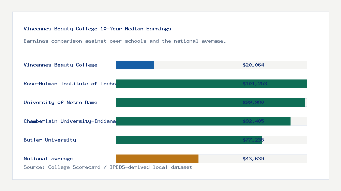The height and width of the screenshot is (191, 341).
Task: Select the 'Butler University' row label
Action: pyautogui.click(x=50, y=140)
